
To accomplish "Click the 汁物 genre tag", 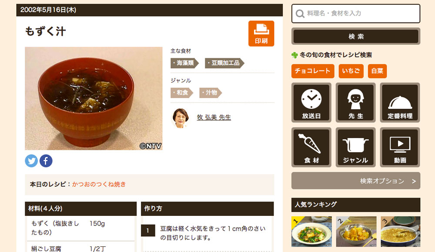I will pyautogui.click(x=211, y=93).
